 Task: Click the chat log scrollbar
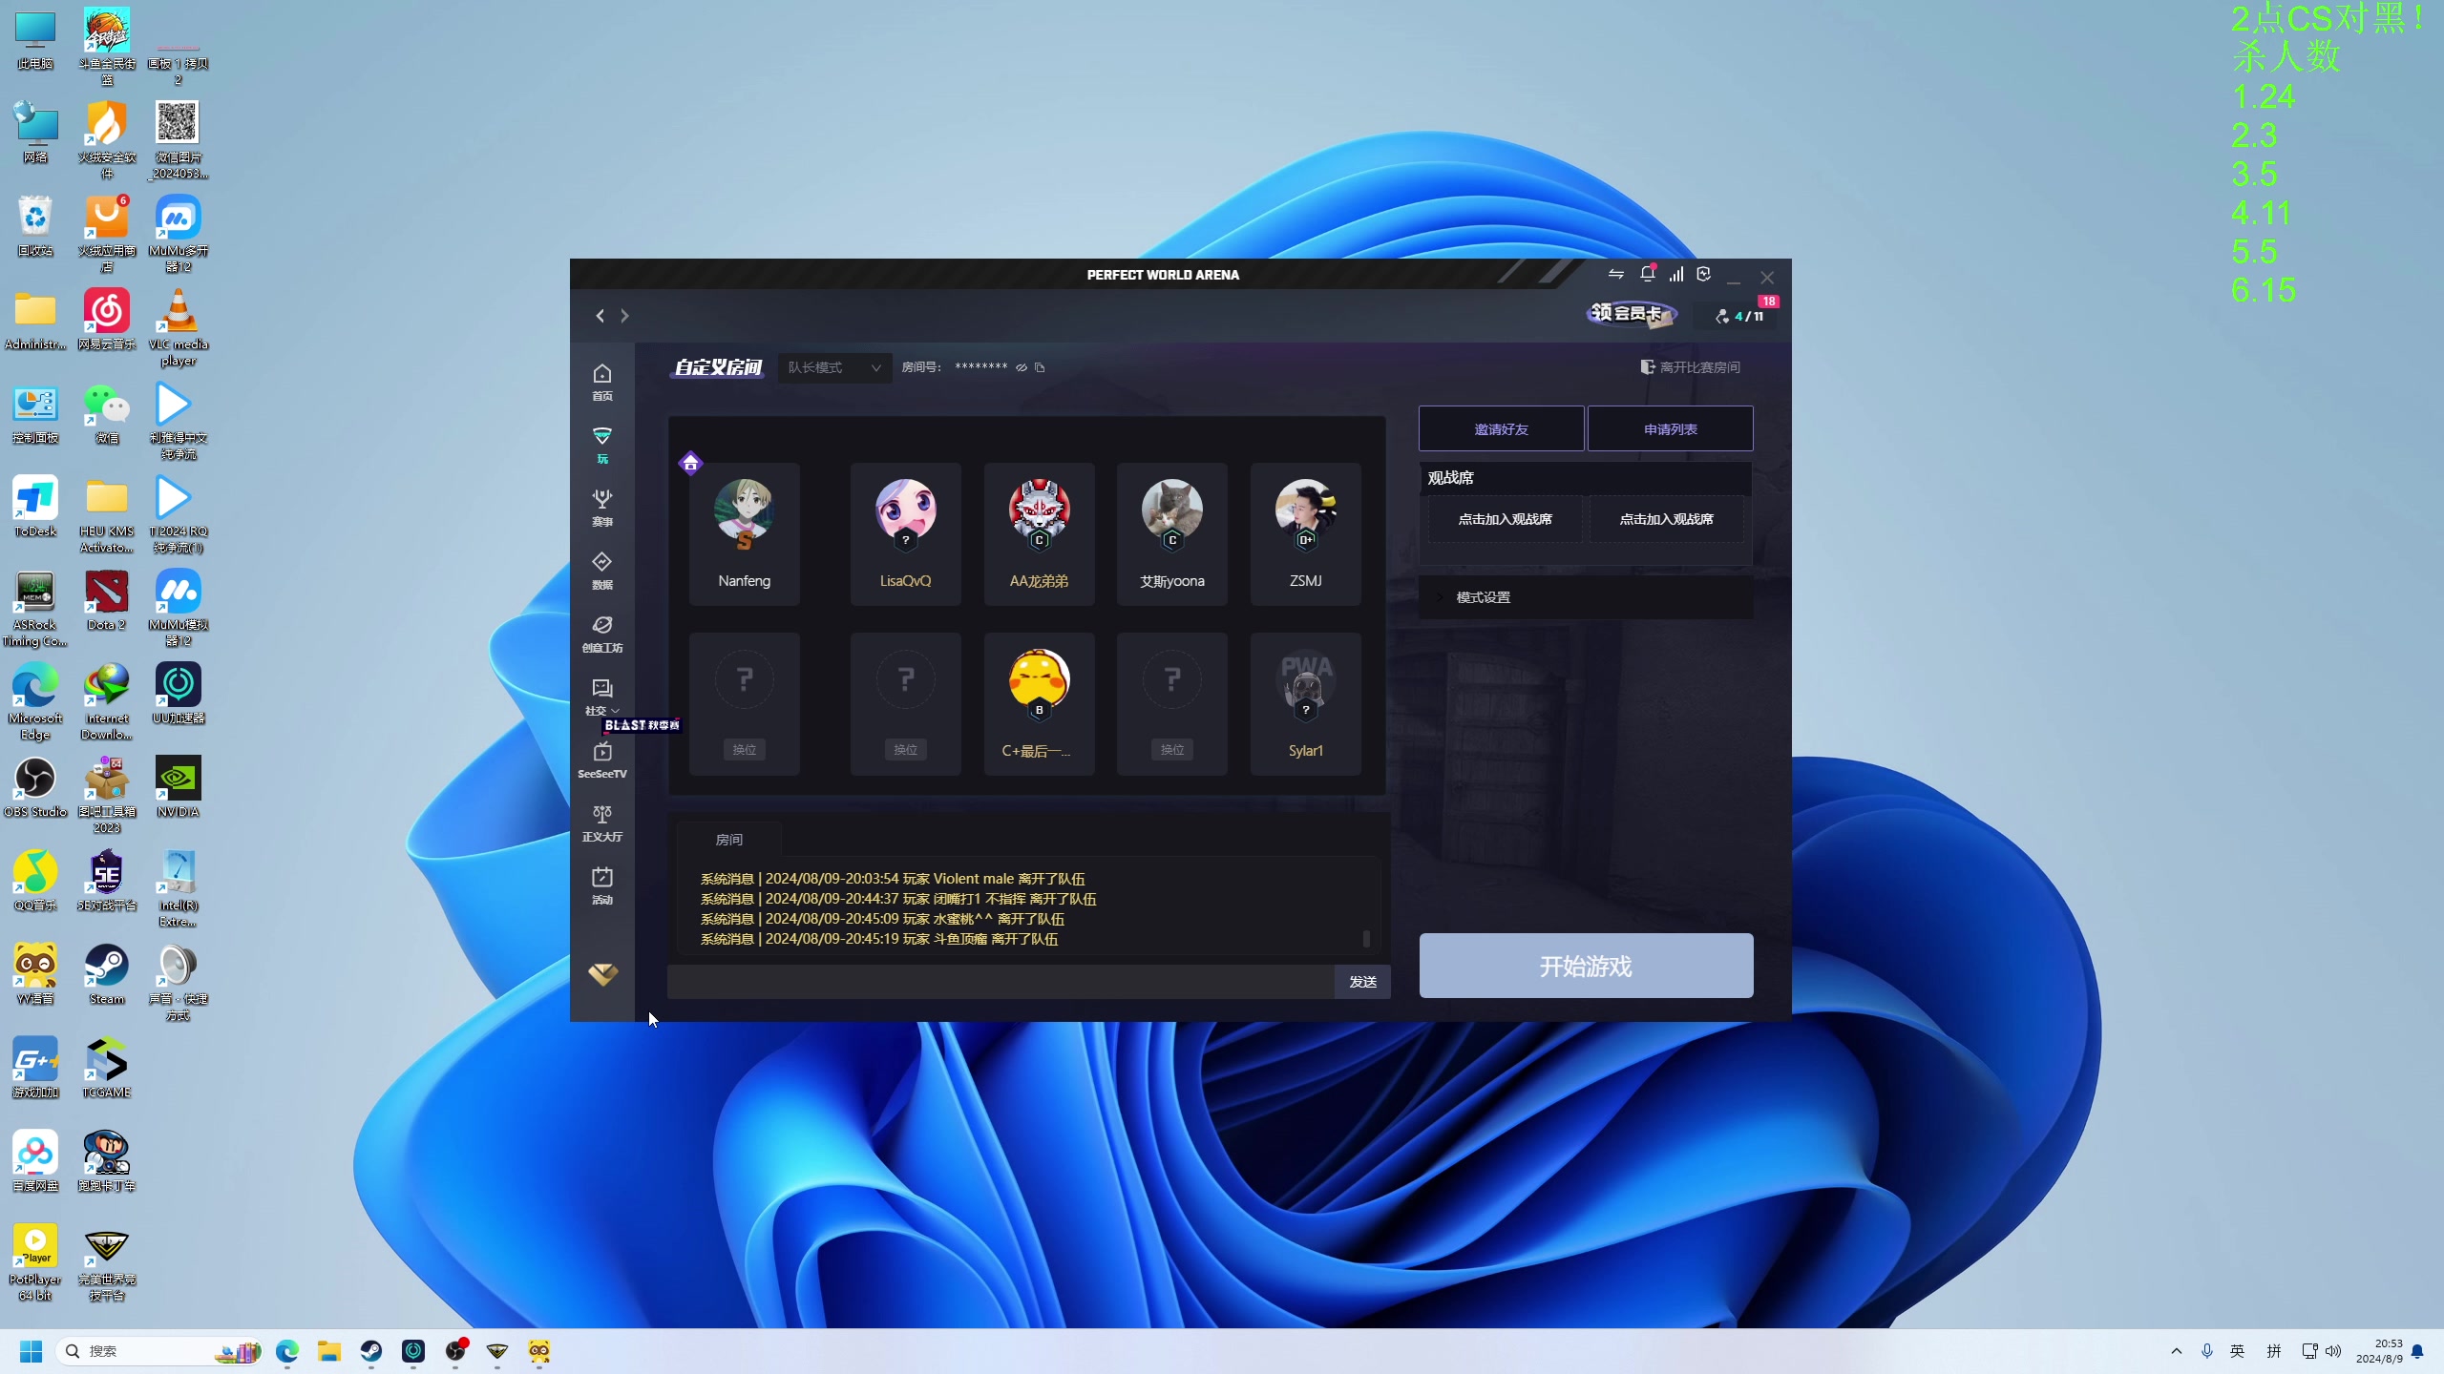point(1366,939)
